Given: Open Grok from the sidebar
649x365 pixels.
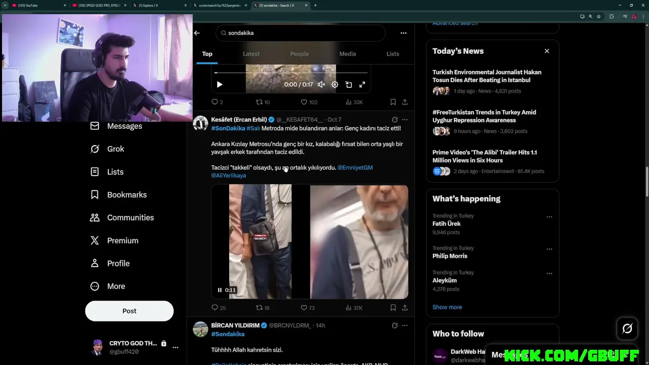Looking at the screenshot, I should pyautogui.click(x=107, y=149).
